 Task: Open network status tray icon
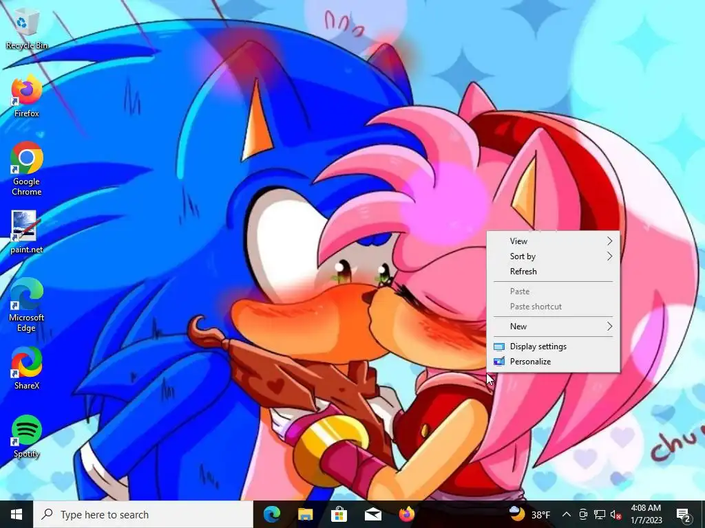point(600,514)
